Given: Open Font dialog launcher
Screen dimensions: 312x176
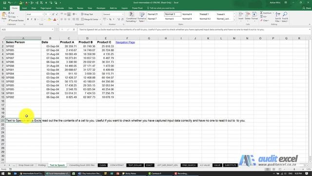Looking at the screenshot, I should click(x=58, y=24).
